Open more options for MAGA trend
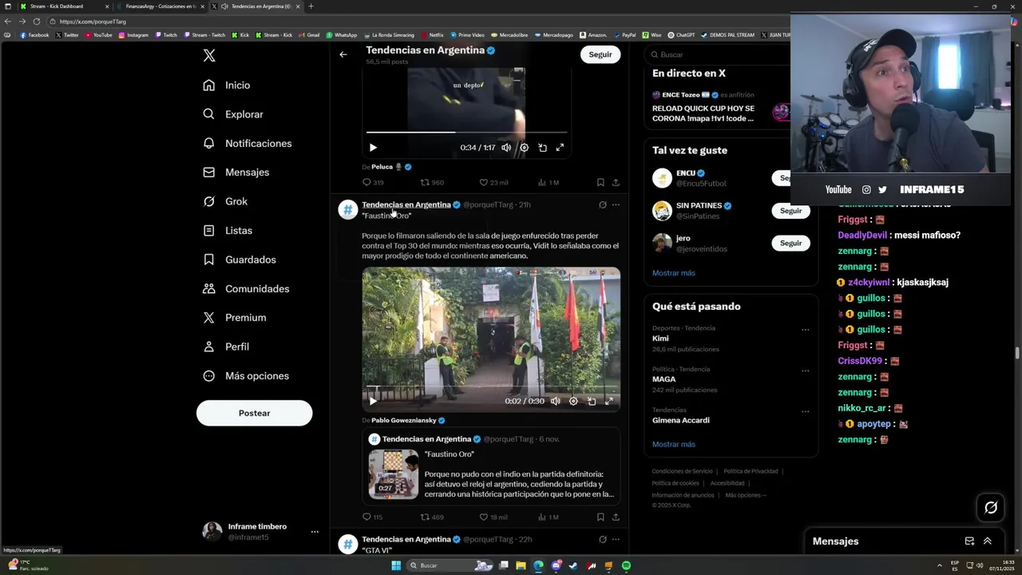This screenshot has width=1022, height=575. tap(805, 371)
